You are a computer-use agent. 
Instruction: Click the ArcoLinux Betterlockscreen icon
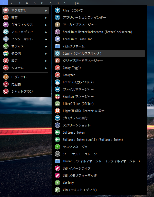point(57,32)
